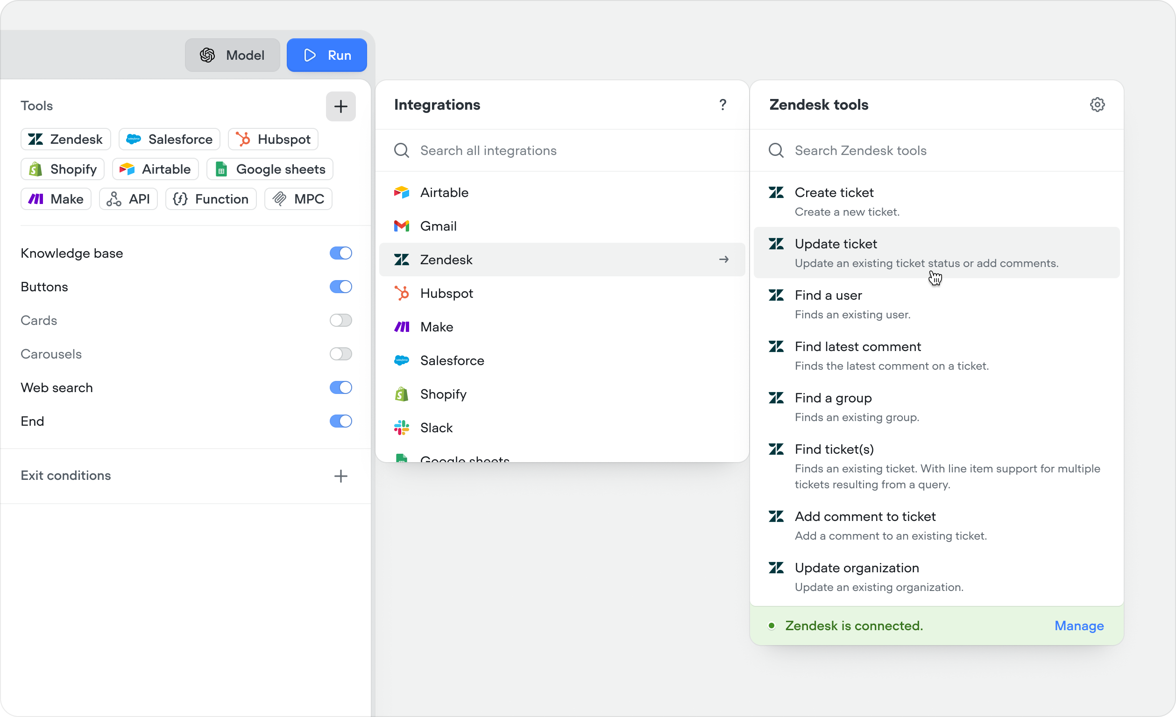This screenshot has width=1176, height=717.
Task: Choose the Create ticket action
Action: (x=834, y=192)
